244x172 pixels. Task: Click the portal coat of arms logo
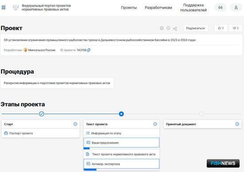pos(16,8)
